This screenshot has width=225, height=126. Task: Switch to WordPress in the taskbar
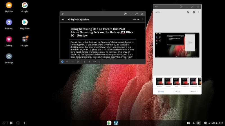tap(116, 123)
